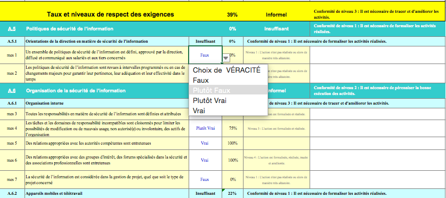Image resolution: width=446 pixels, height=198 pixels.
Task: Click 'Politiques de sécurité de l'information' heading
Action: pos(70,29)
